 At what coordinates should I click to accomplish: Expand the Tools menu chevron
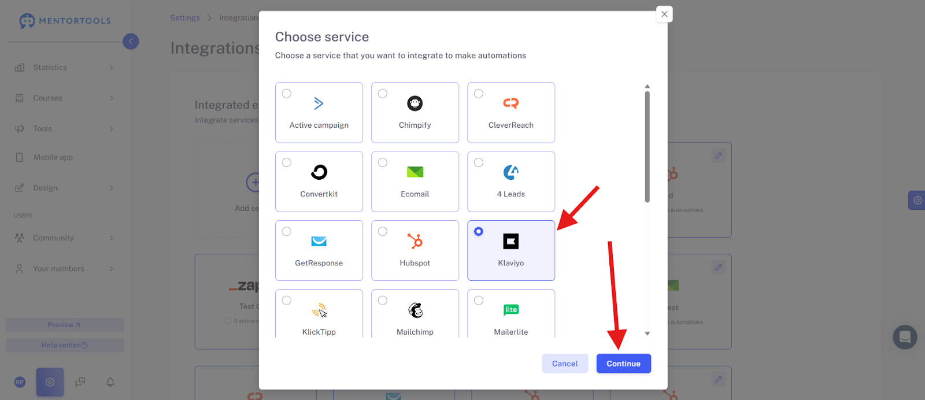click(112, 128)
